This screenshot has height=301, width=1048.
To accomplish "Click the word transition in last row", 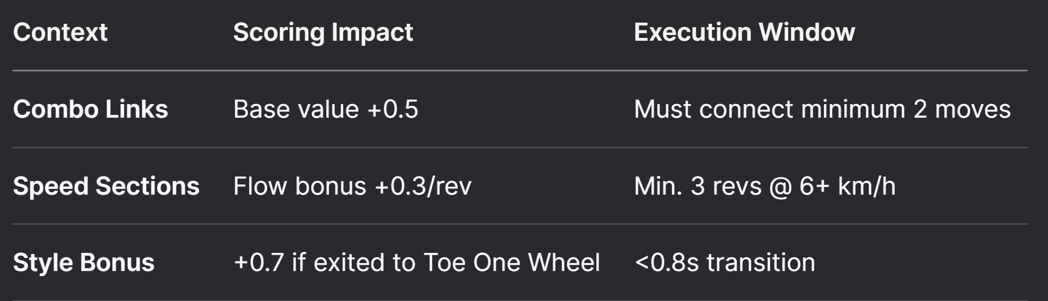I will (x=760, y=263).
